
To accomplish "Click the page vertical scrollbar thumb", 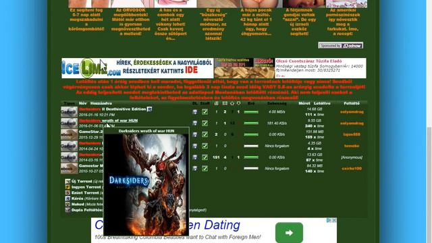I will click(429, 184).
